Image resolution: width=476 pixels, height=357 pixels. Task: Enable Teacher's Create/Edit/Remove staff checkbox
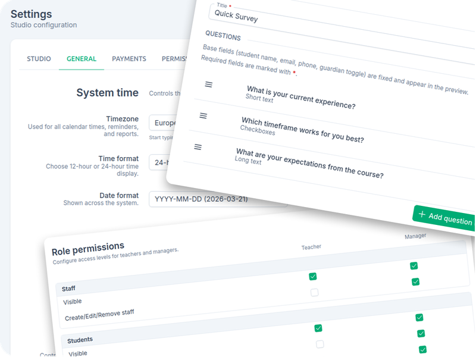coord(314,292)
